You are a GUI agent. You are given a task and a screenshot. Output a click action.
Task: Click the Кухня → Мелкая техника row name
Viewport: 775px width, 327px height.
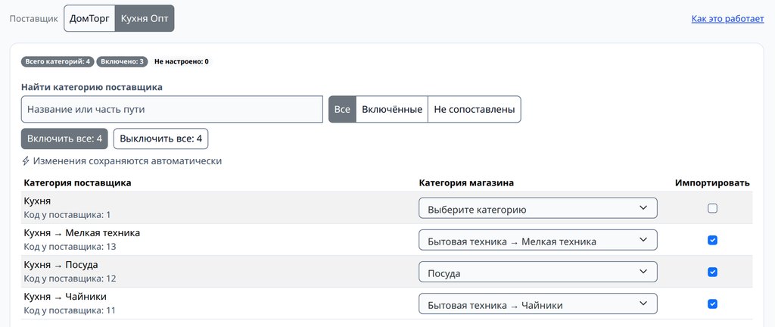(x=82, y=233)
